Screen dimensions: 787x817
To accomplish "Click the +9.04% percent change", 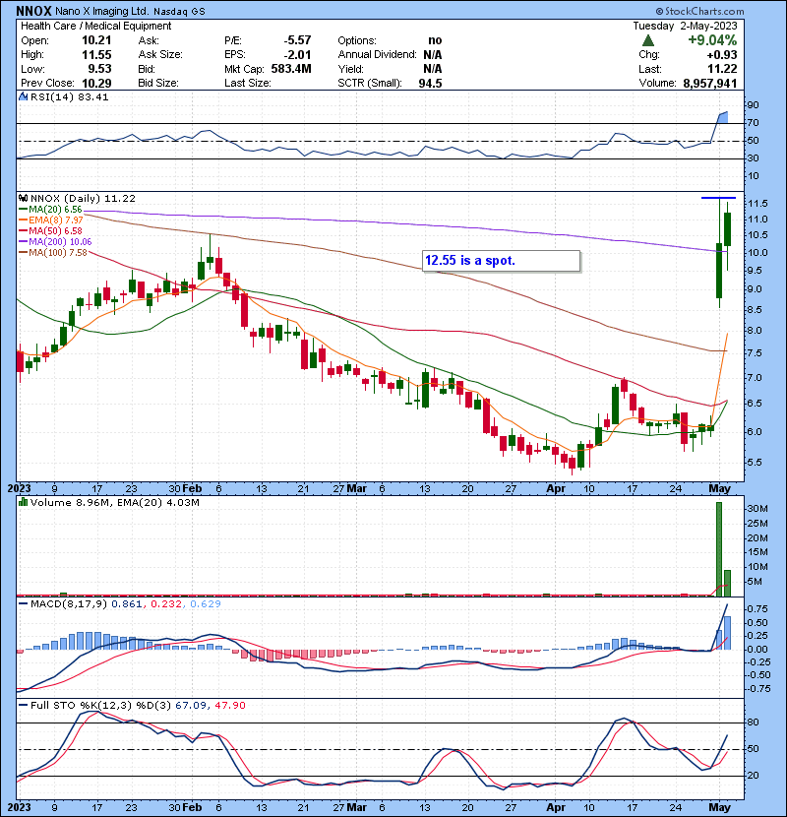I will (x=712, y=40).
